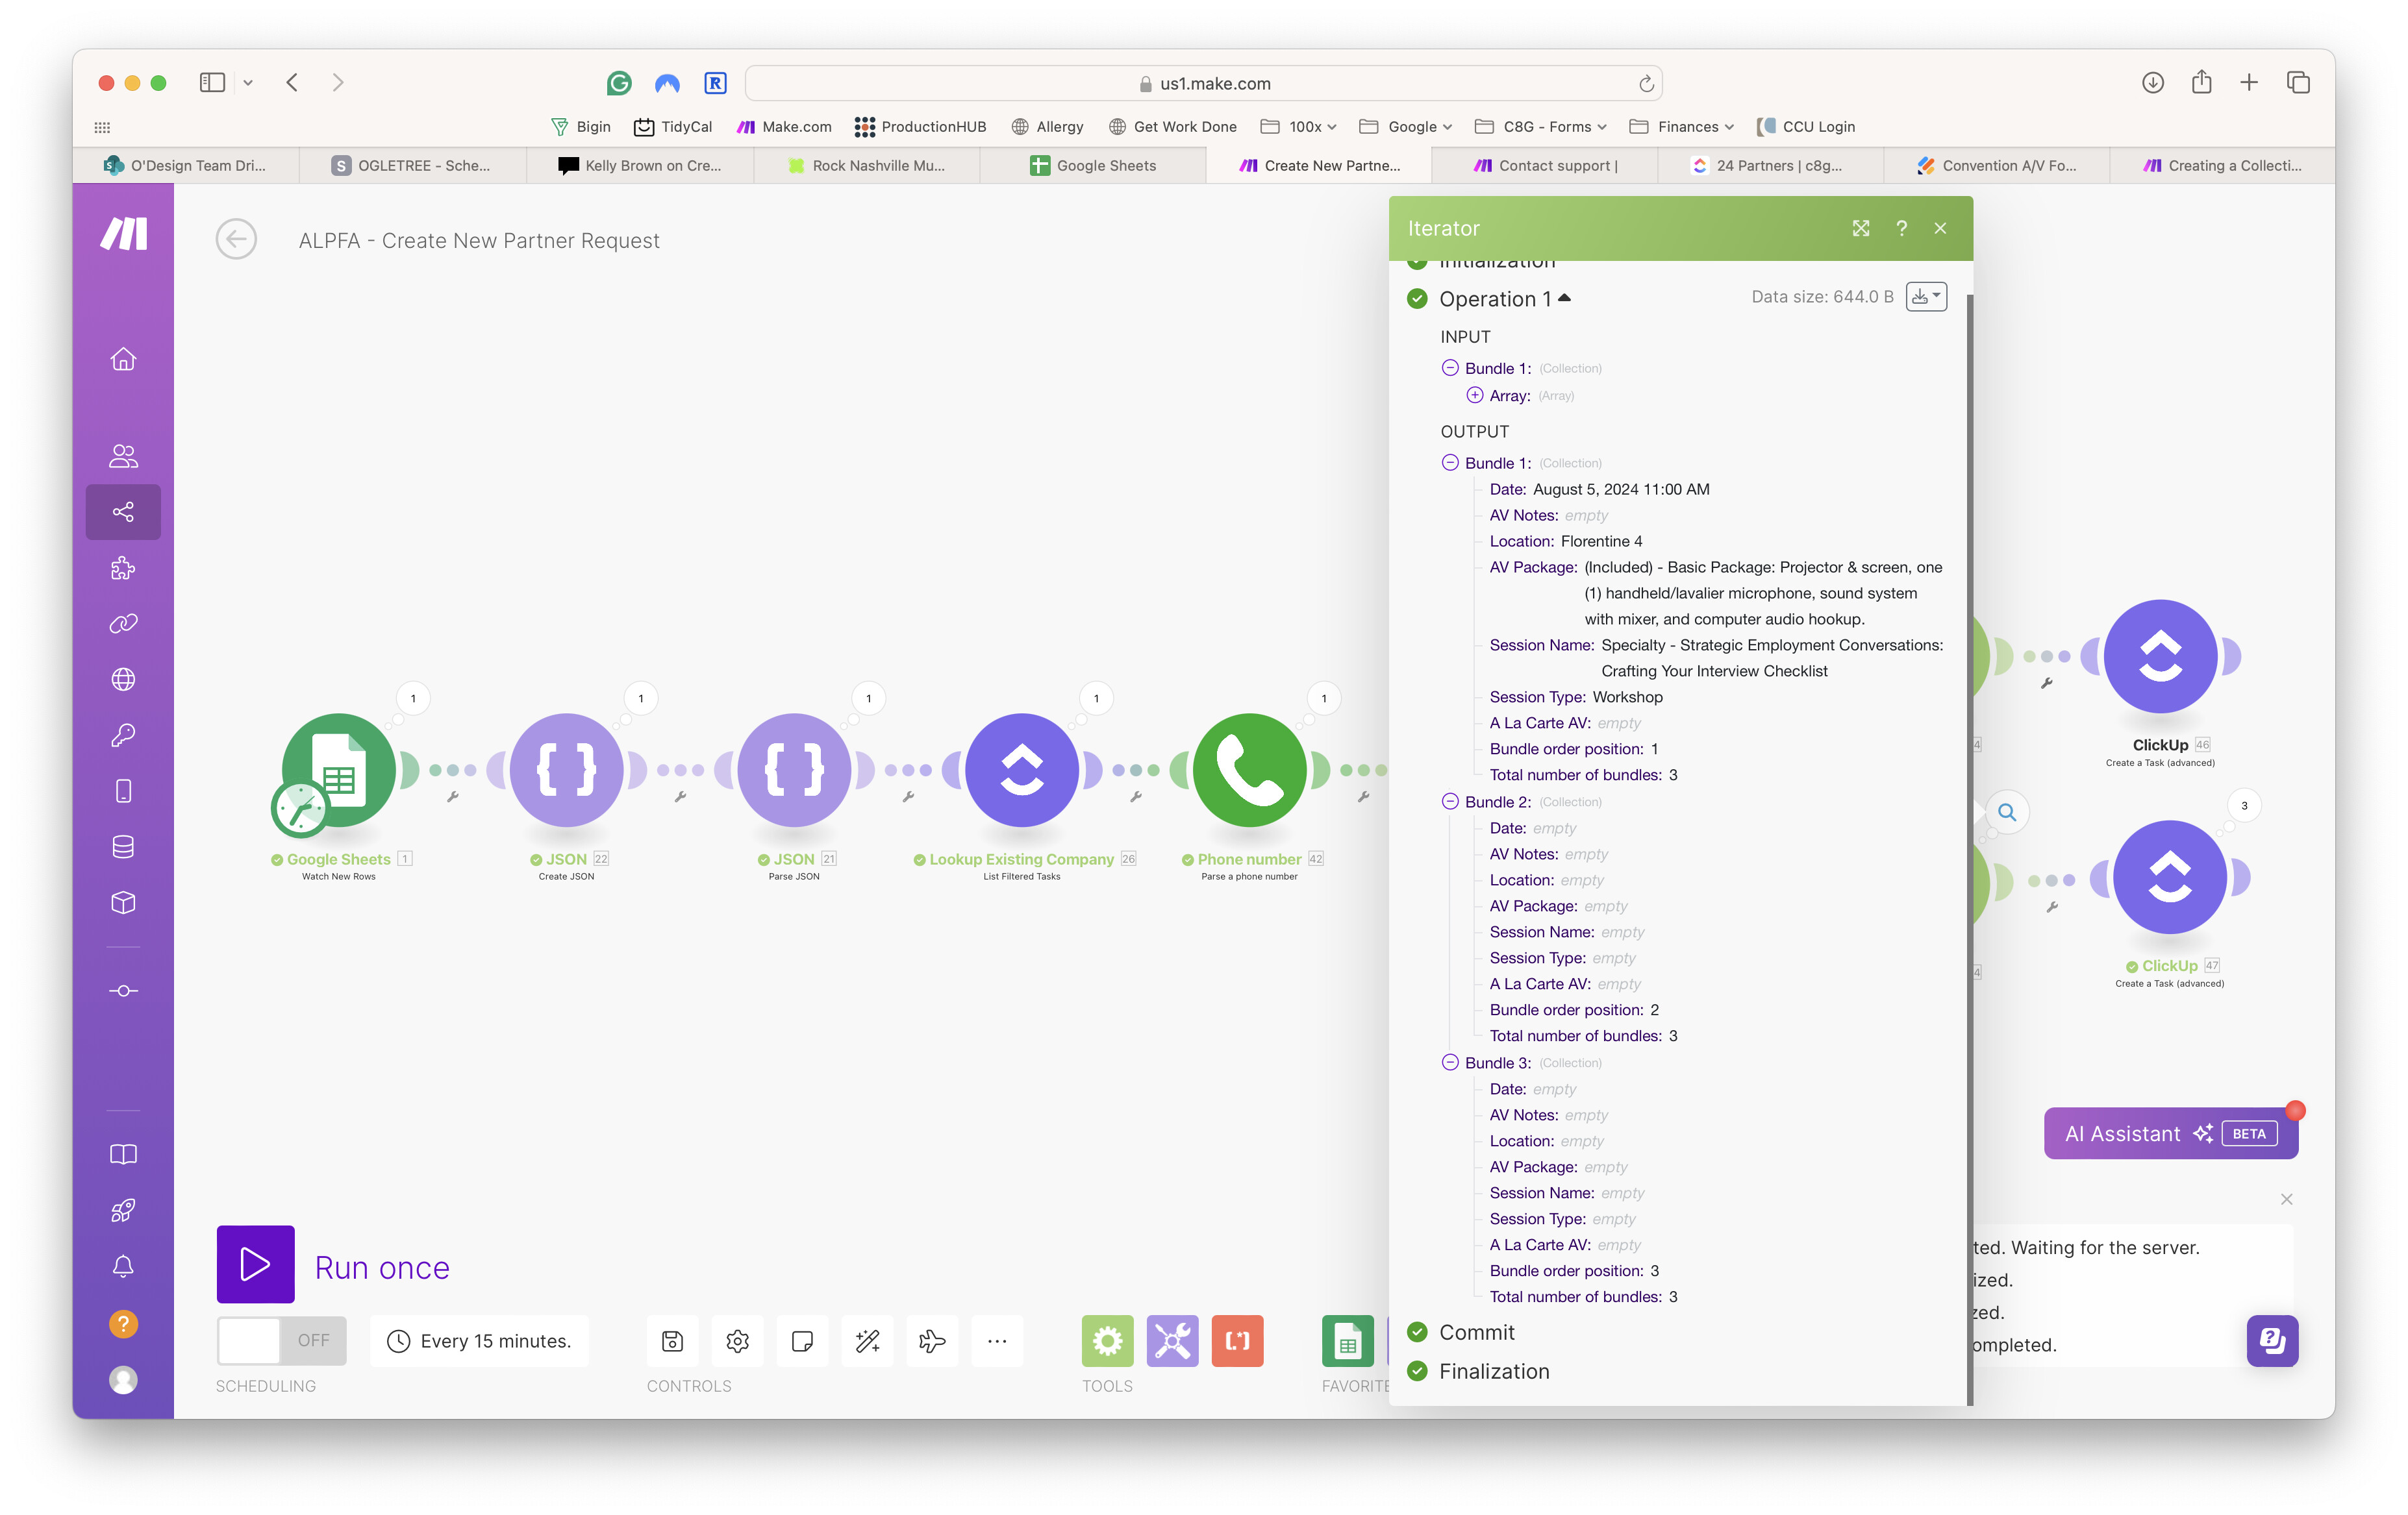Click the Lookup Existing Company ClickUp module
The image size is (2408, 1515).
(x=1021, y=769)
